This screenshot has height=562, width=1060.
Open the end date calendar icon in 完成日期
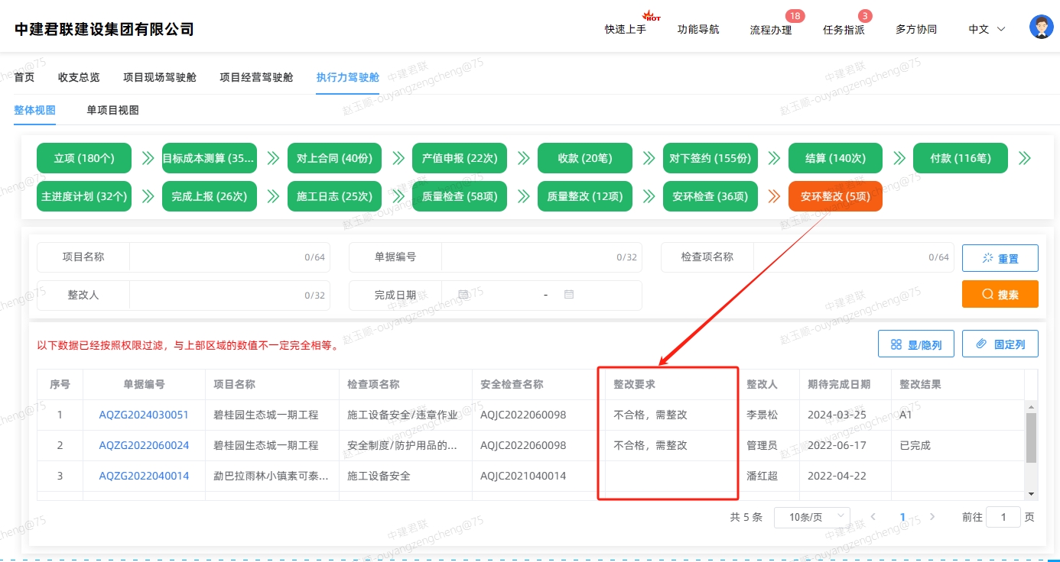[x=569, y=295]
